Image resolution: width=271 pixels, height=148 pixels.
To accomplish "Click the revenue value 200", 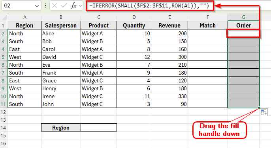I will (169, 33).
